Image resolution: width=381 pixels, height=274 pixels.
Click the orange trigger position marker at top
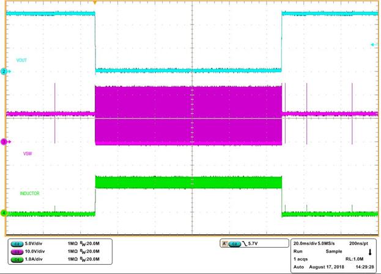click(x=95, y=2)
